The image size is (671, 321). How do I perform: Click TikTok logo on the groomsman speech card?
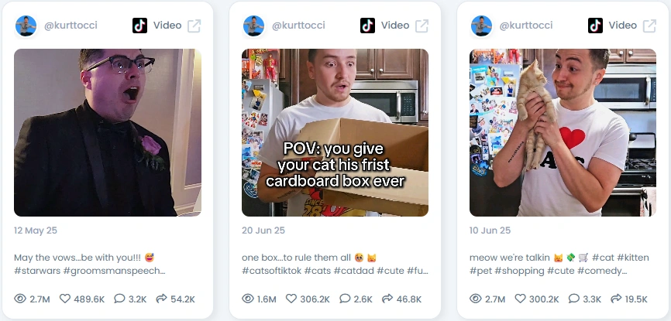pos(140,26)
